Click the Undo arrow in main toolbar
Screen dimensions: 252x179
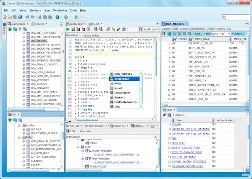point(27,17)
